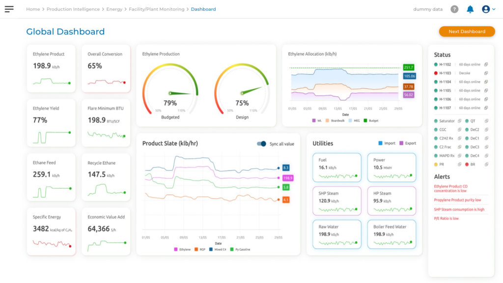This screenshot has width=503, height=283.
Task: Open the BR unit detail icon
Action: click(486, 164)
